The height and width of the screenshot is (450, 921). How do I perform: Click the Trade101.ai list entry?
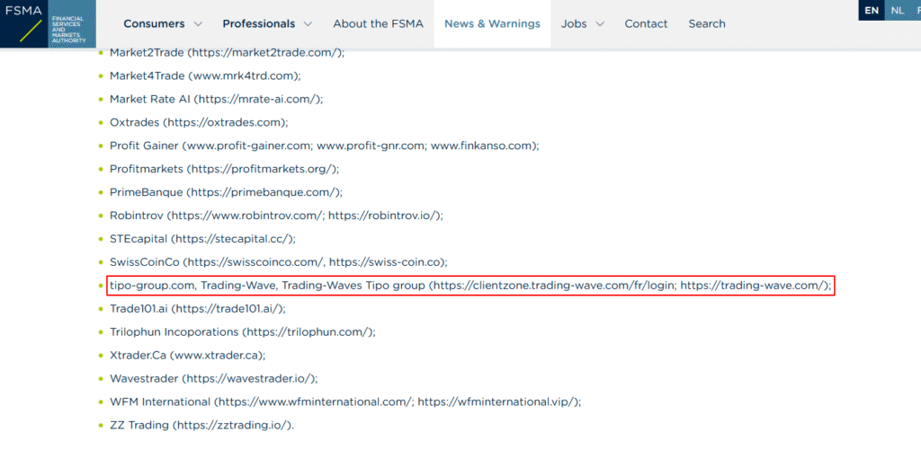tap(197, 309)
